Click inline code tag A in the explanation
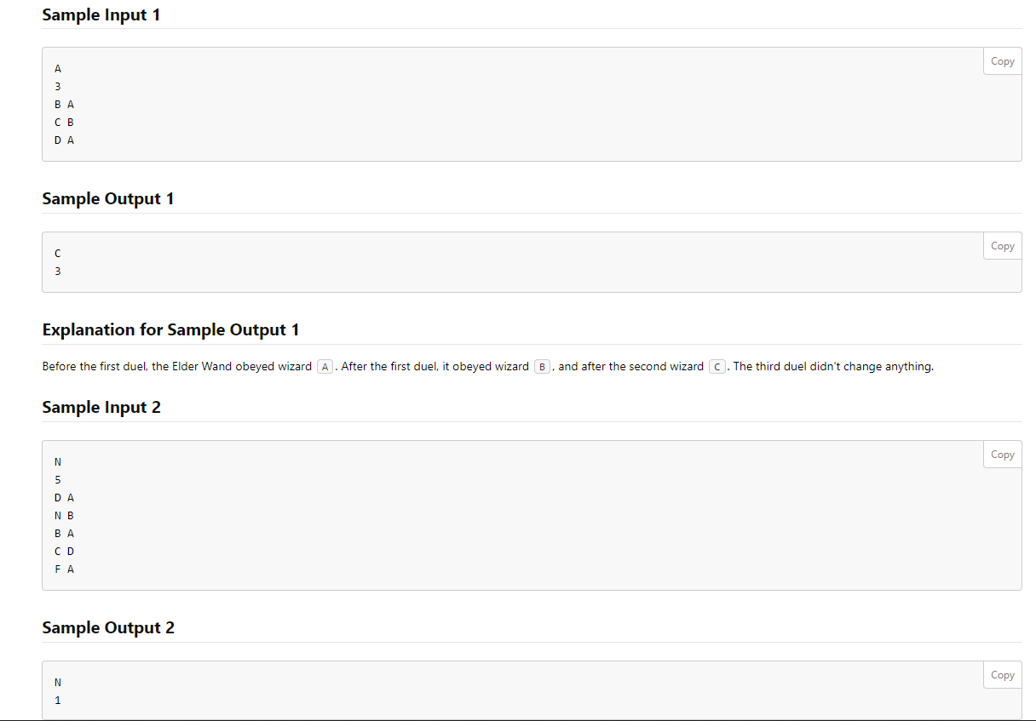The width and height of the screenshot is (1036, 721). pos(325,367)
